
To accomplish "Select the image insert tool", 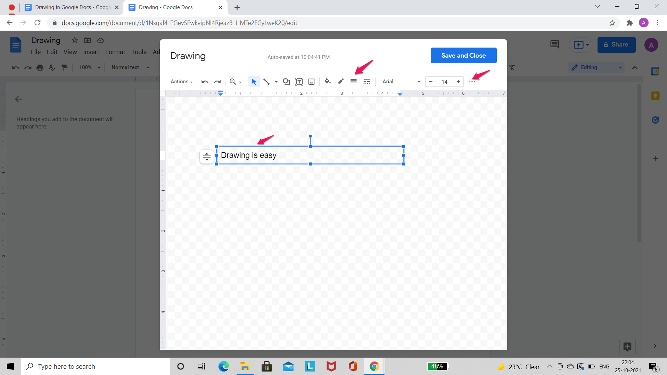I will tap(311, 82).
